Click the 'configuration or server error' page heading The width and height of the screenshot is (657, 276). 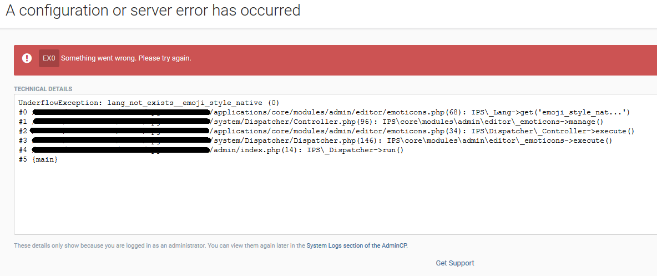pyautogui.click(x=153, y=10)
